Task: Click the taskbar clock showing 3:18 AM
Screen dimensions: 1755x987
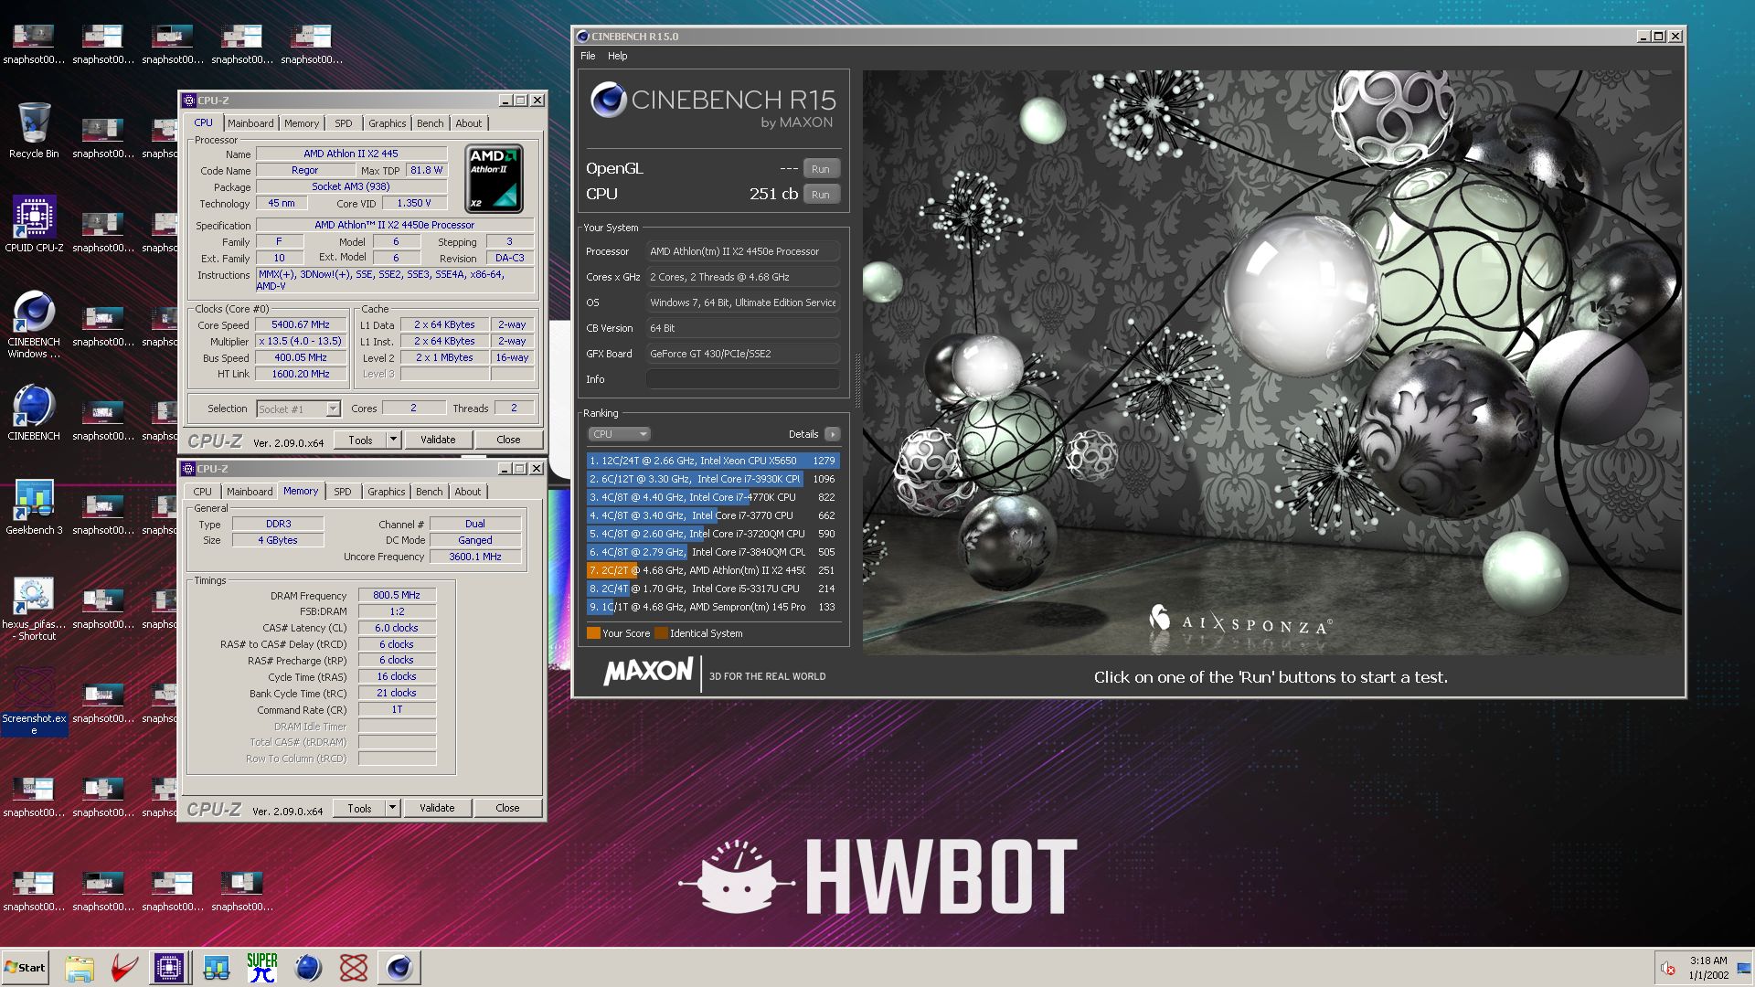Action: tap(1708, 967)
